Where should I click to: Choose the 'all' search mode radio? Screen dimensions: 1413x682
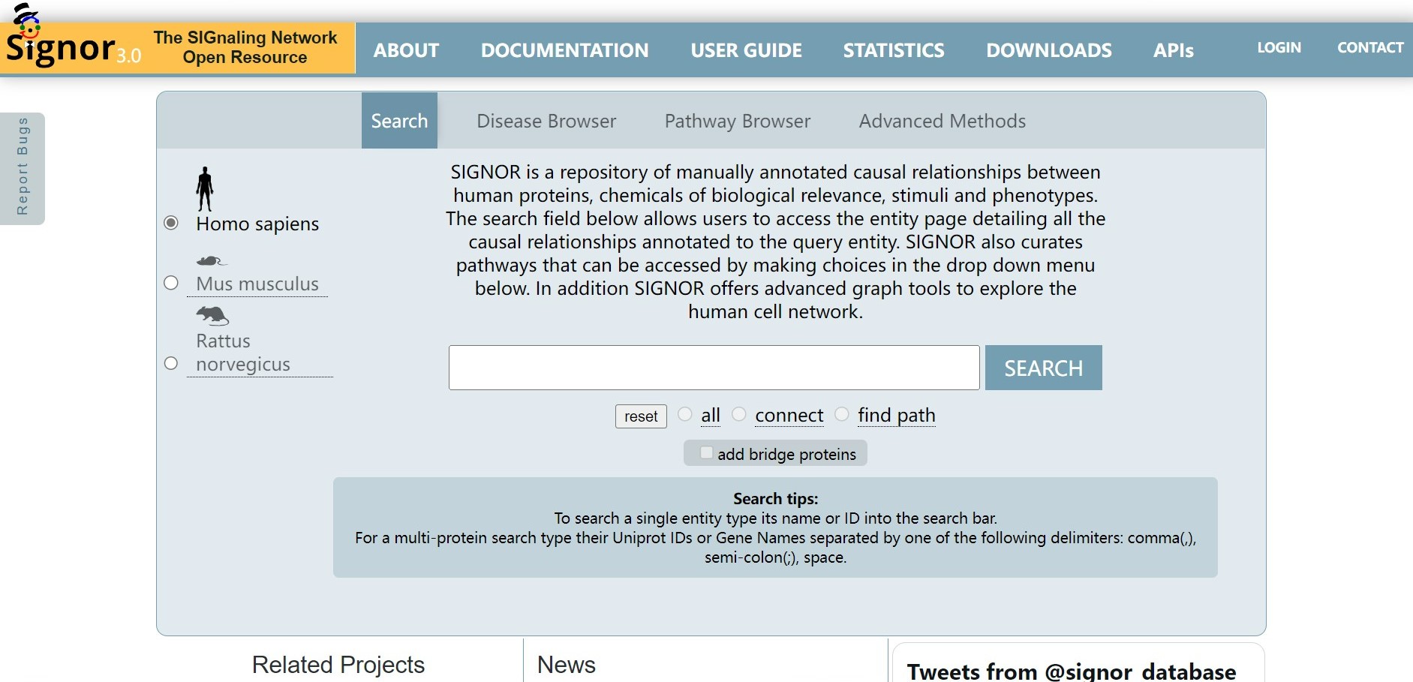tap(685, 414)
